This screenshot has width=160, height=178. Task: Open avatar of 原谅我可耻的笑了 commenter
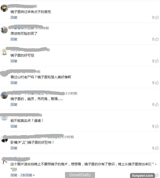tap(4, 30)
